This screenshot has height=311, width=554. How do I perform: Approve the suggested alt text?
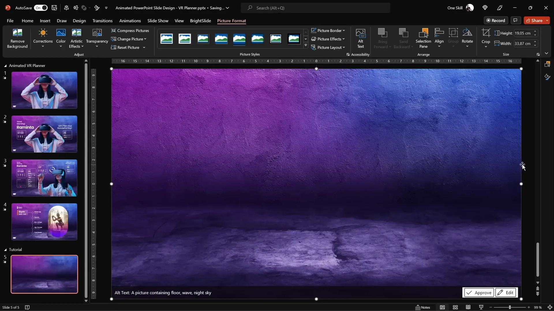(478, 293)
